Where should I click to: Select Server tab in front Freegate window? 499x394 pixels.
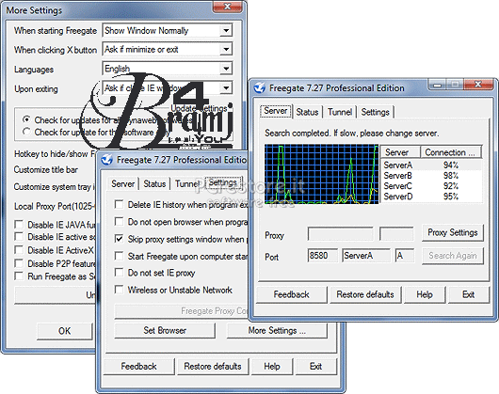[x=276, y=111]
